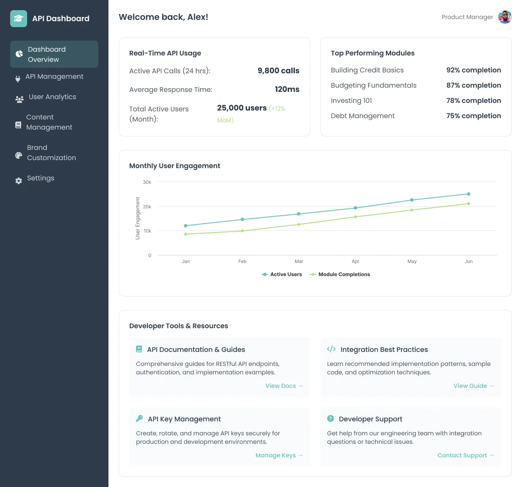Screen dimensions: 522x487
Task: Click the Settings gear icon
Action: point(19,181)
